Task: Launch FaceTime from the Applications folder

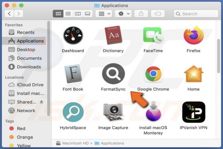Action: point(153,35)
